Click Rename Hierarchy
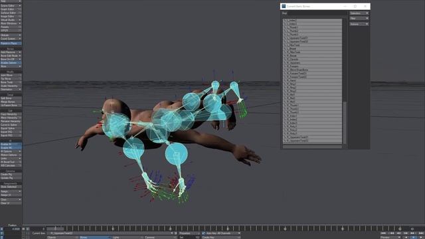 11,121
